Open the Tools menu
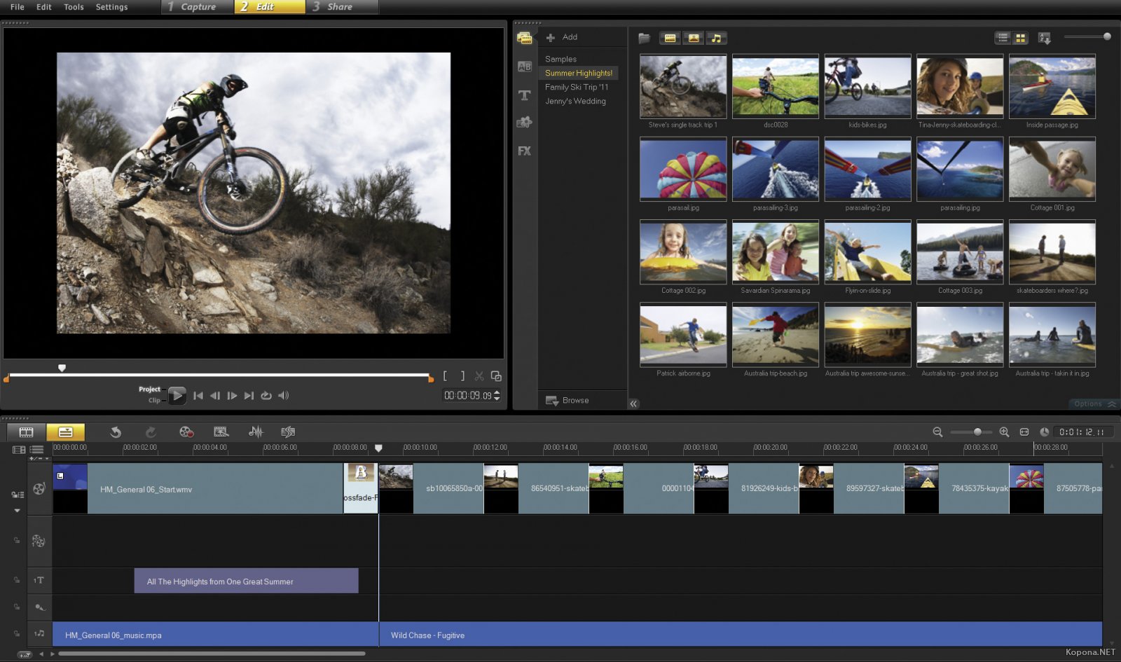 pyautogui.click(x=73, y=7)
